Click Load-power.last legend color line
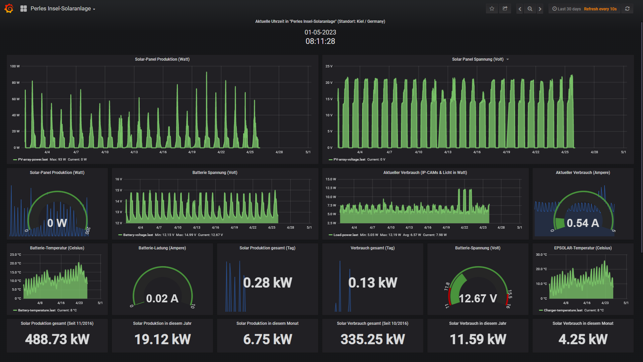The height and width of the screenshot is (362, 643). click(x=331, y=235)
